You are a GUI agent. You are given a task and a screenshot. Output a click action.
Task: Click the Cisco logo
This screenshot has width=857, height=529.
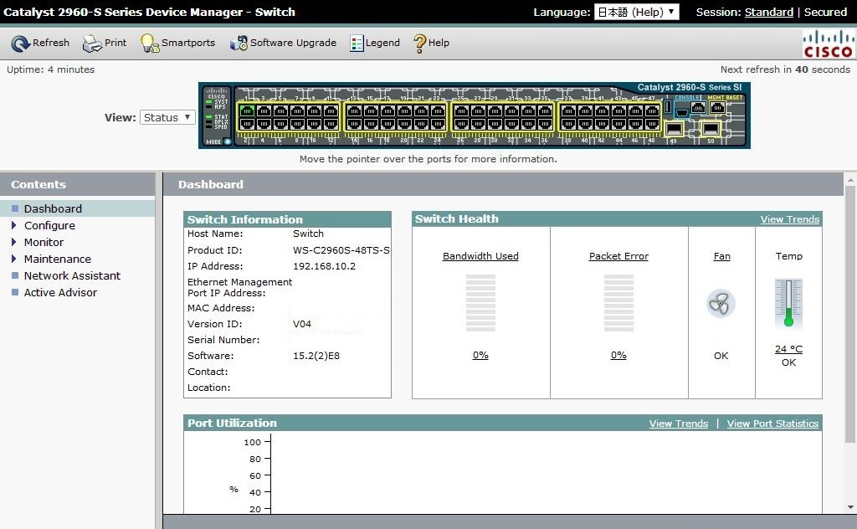click(828, 44)
